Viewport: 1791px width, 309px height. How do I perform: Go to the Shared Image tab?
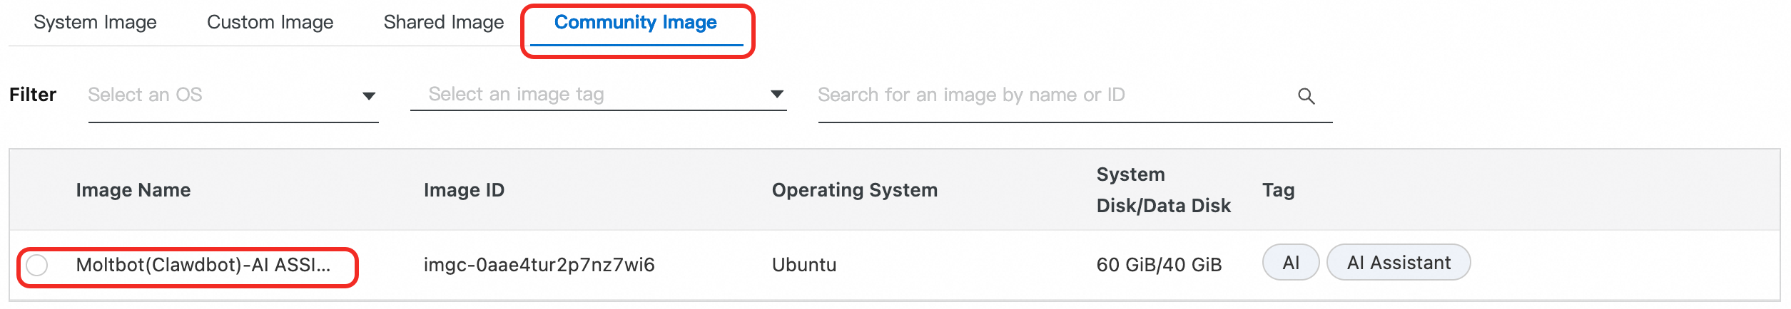(x=443, y=23)
